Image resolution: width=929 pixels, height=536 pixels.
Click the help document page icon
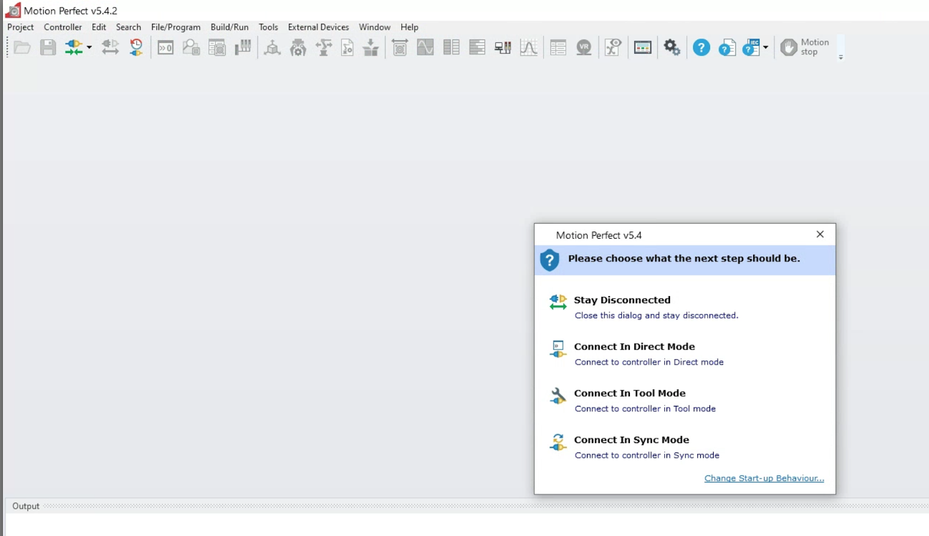tap(727, 48)
